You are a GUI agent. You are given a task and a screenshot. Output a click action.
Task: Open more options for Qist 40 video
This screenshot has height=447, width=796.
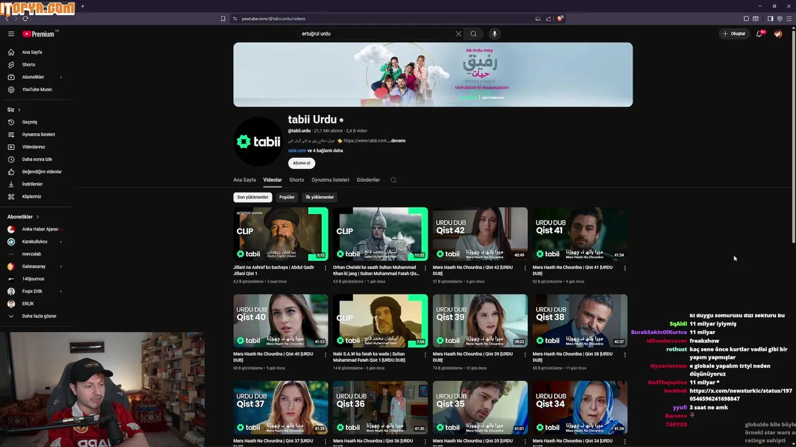pyautogui.click(x=326, y=355)
